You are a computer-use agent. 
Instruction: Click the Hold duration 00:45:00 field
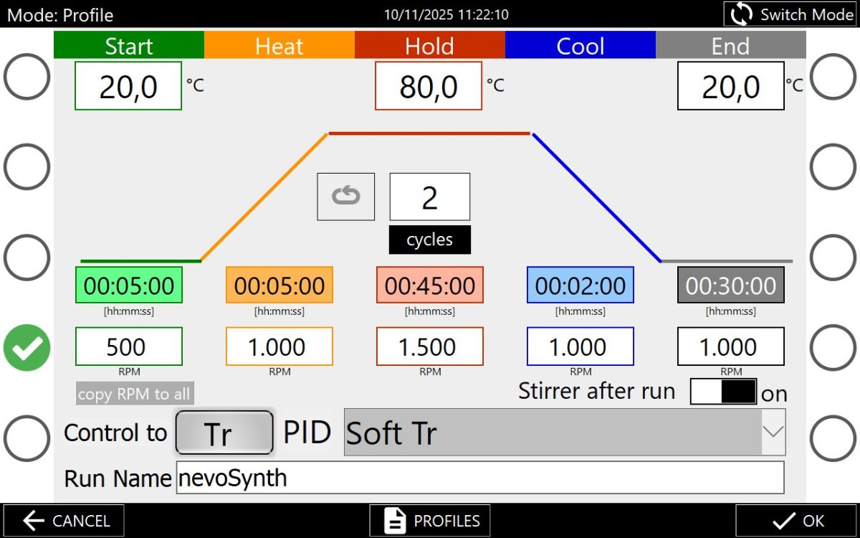429,285
